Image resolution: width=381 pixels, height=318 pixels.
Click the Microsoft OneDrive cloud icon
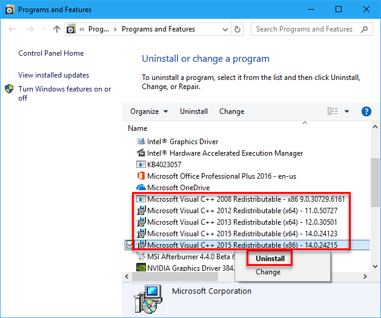(x=141, y=188)
